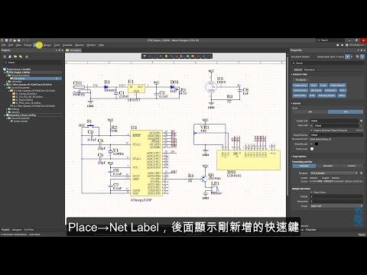Viewport: 367px width, 275px height.
Task: Toggle the Wires selection filter
Action: tap(313, 86)
